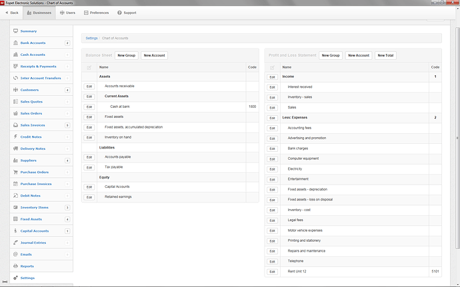The image size is (460, 287).
Task: Switch to the Users tab
Action: pyautogui.click(x=67, y=13)
